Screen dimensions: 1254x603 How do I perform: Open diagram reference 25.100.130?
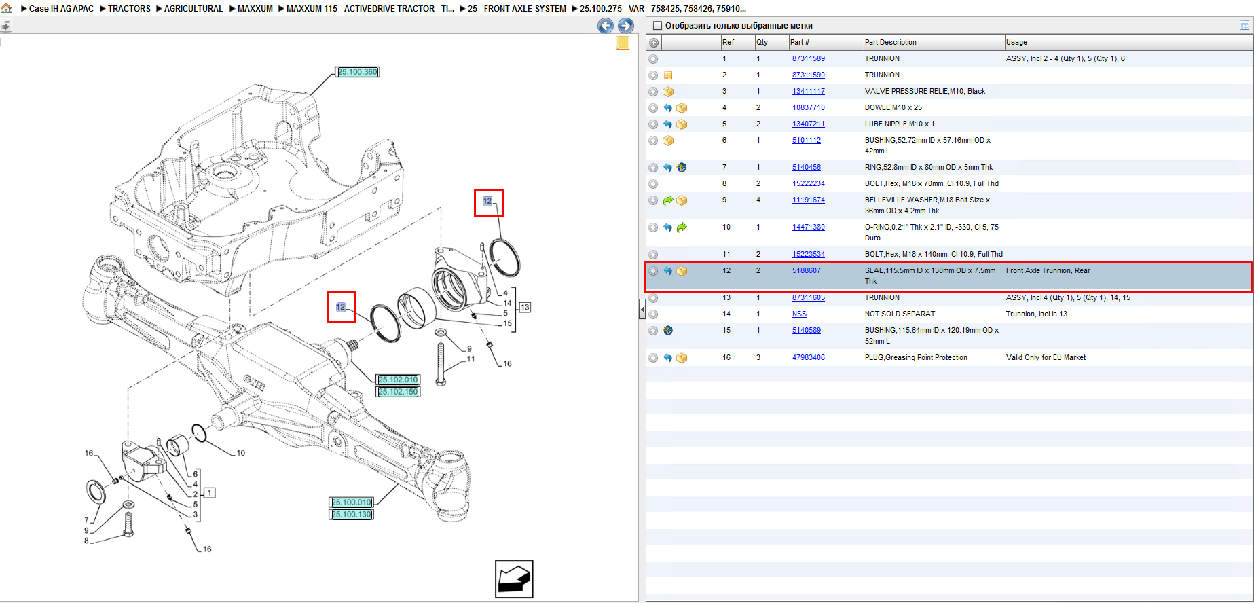(352, 515)
